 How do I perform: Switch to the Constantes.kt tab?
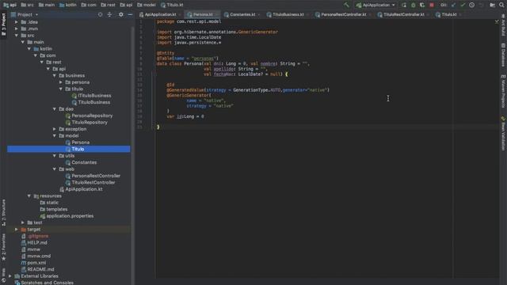(242, 14)
